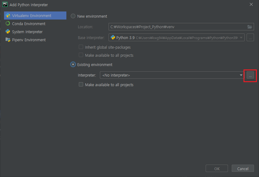The width and height of the screenshot is (259, 177).
Task: Click the Interpreter: label
Action: pyautogui.click(x=87, y=75)
